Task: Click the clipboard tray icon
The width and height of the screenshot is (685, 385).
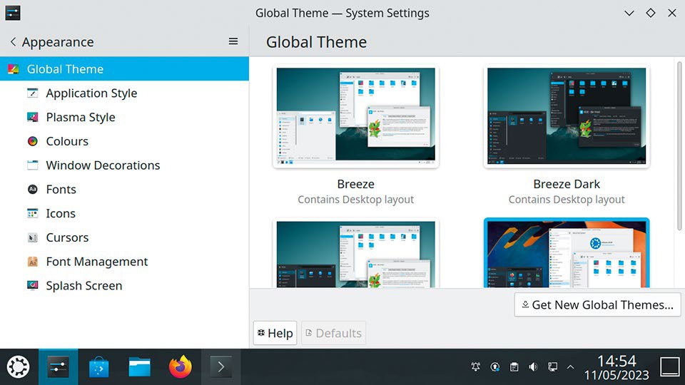Action: pos(514,367)
